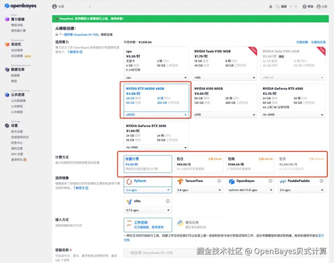The height and width of the screenshot is (263, 334).
Task: Open 自动调参 in sidebar
Action: click(17, 50)
